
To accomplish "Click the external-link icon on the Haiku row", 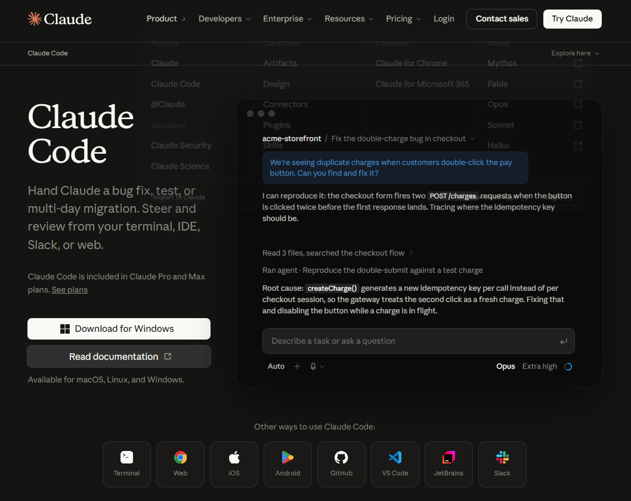I will (578, 145).
